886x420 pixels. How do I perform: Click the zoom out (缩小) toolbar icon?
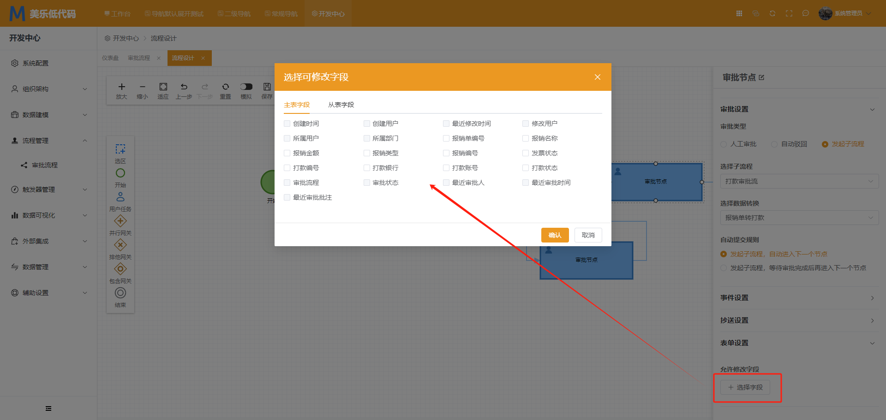(x=142, y=87)
